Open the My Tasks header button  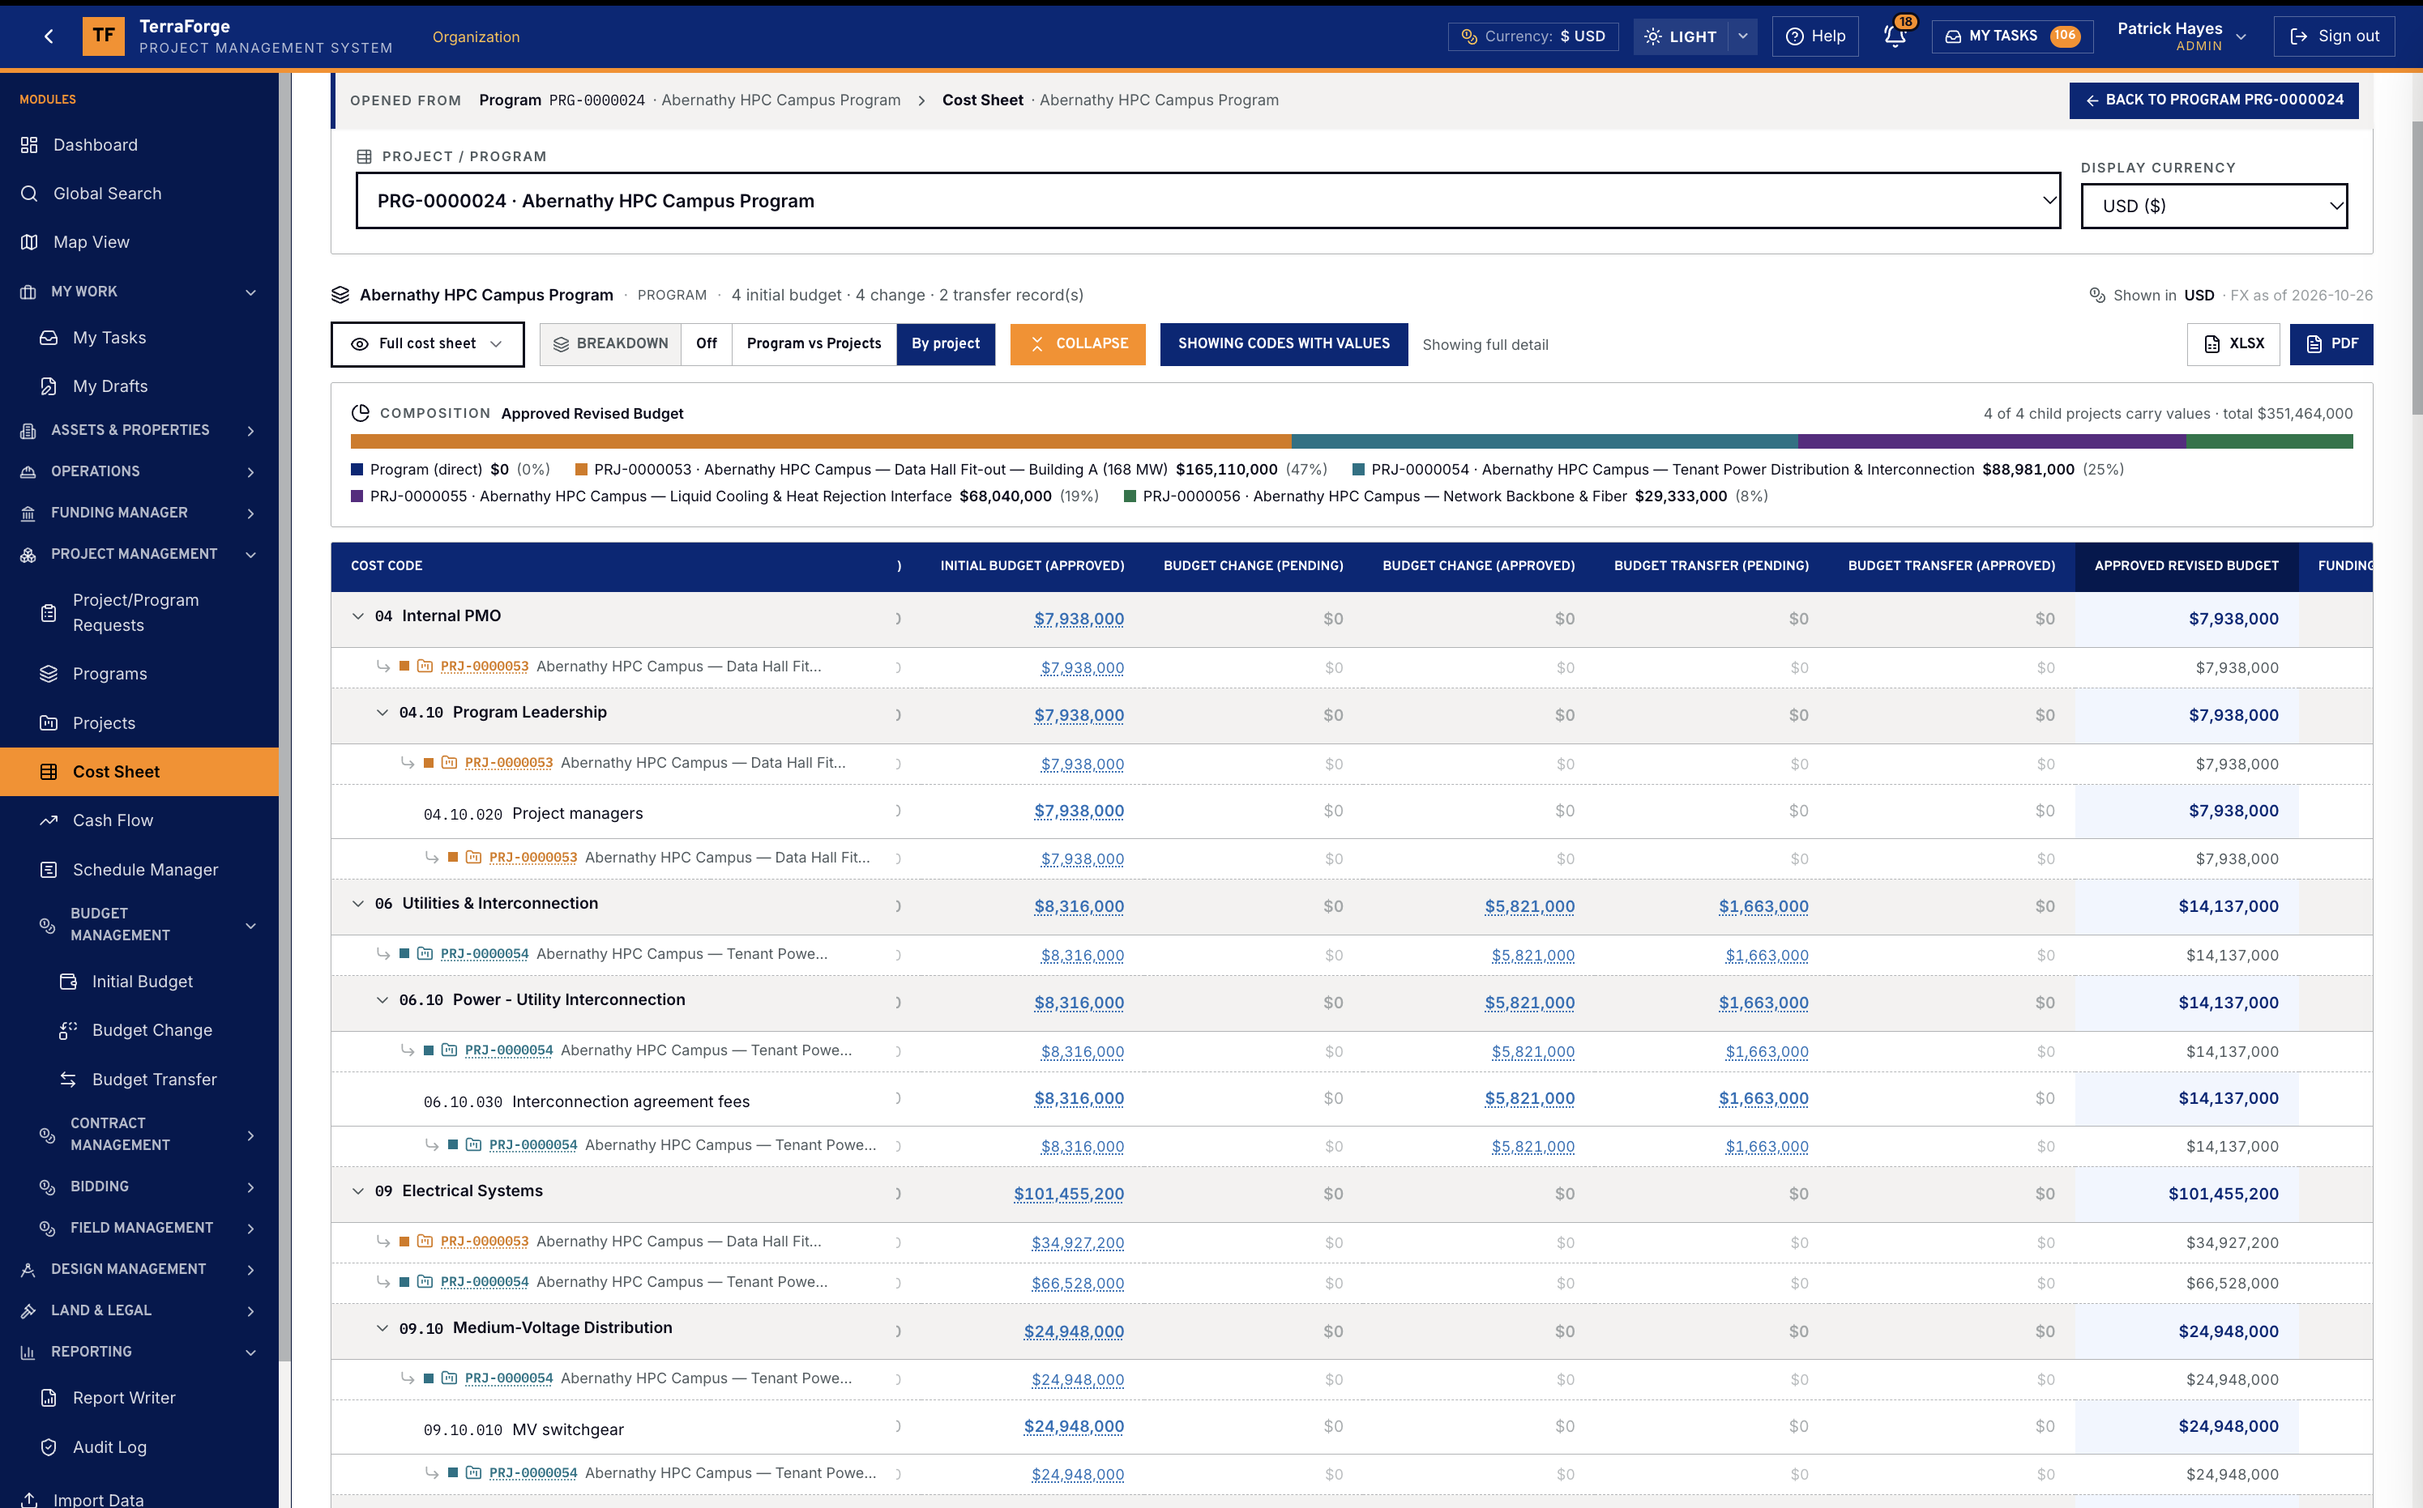tap(2012, 36)
